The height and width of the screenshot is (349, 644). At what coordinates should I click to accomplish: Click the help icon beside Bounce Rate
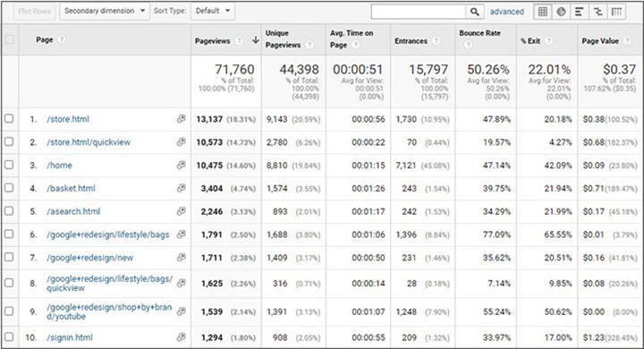[468, 45]
